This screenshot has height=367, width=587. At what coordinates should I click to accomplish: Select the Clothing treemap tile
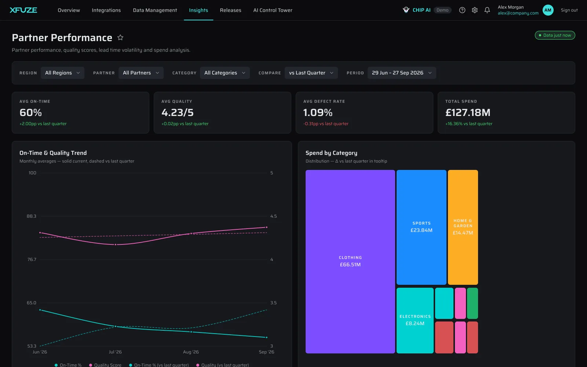coord(350,261)
